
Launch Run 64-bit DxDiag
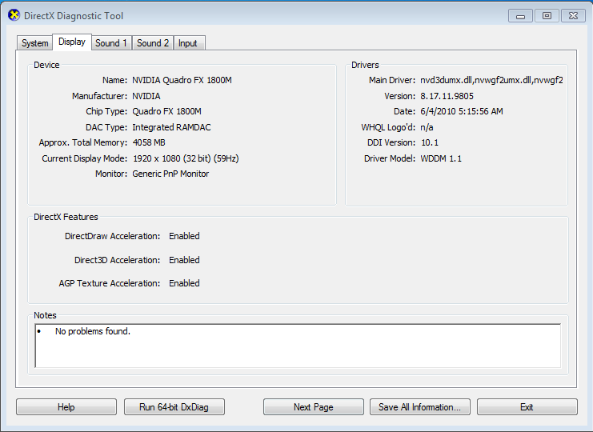(x=174, y=407)
